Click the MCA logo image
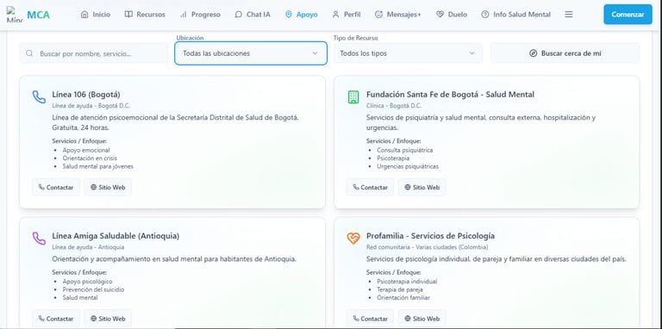This screenshot has width=662, height=329. click(15, 15)
